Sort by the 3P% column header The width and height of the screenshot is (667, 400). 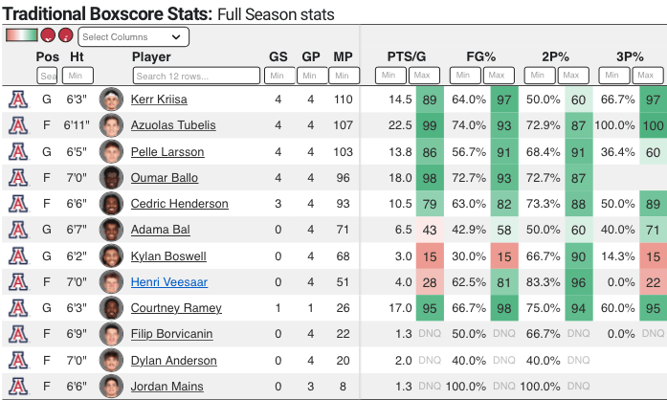629,56
